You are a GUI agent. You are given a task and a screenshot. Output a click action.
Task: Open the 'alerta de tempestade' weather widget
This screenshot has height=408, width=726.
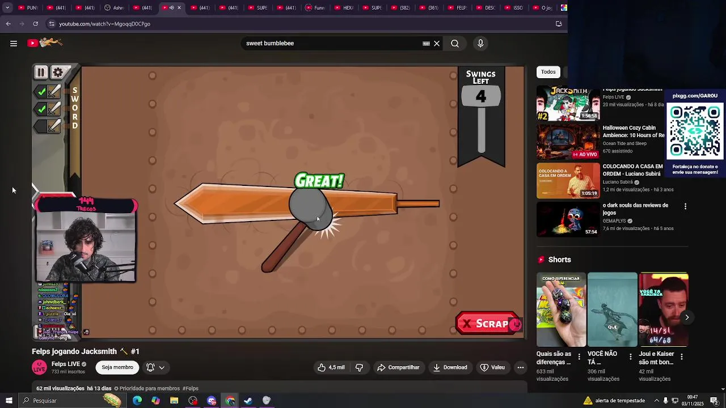tap(614, 401)
